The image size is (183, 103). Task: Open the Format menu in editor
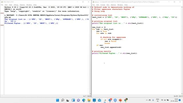103,5
